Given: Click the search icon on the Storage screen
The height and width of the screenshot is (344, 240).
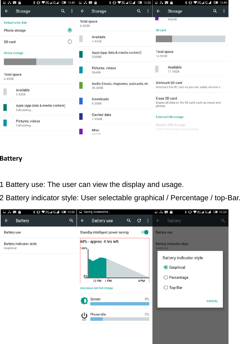Looking at the screenshot, I should point(63,11).
